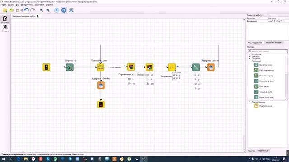
Task: Pick the Нарисовать точку palette block
Action: (264, 97)
